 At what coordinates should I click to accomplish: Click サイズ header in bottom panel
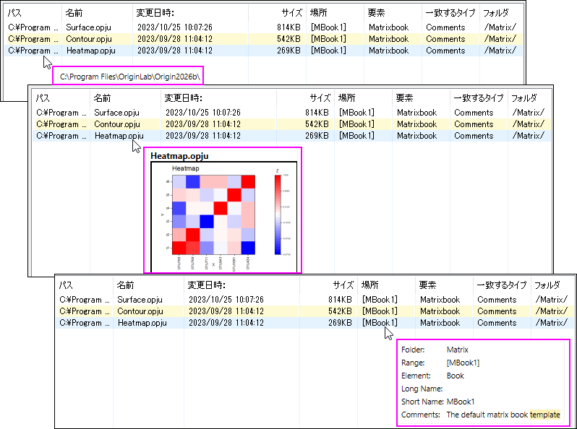[x=343, y=285]
